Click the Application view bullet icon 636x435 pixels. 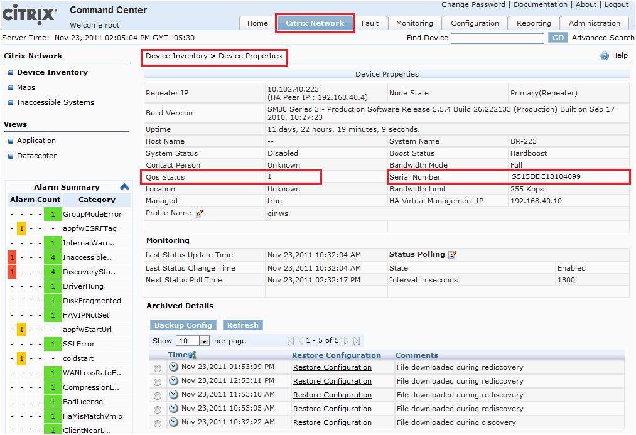point(11,141)
